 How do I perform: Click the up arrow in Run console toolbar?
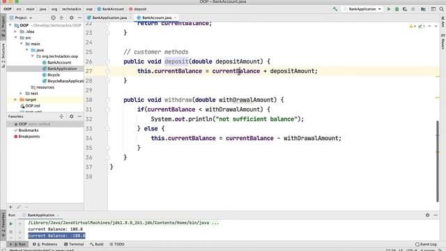pos(20,224)
